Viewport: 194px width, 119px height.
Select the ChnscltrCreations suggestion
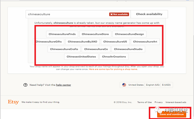click(114, 57)
